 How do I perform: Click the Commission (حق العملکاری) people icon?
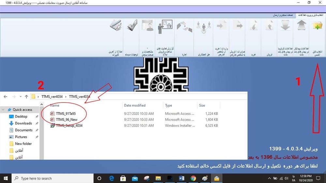[x=204, y=27]
